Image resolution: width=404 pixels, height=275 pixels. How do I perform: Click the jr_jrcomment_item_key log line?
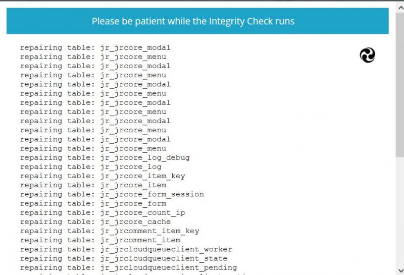[x=110, y=231]
